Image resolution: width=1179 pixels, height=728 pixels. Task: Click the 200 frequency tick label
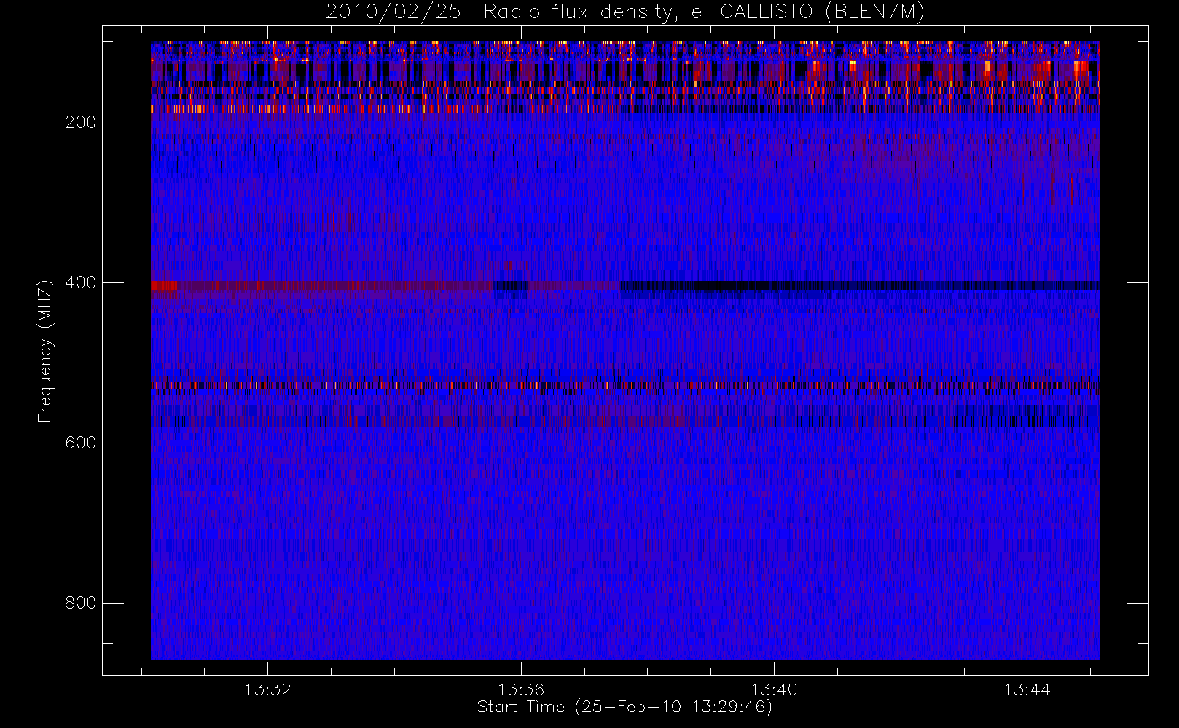80,122
